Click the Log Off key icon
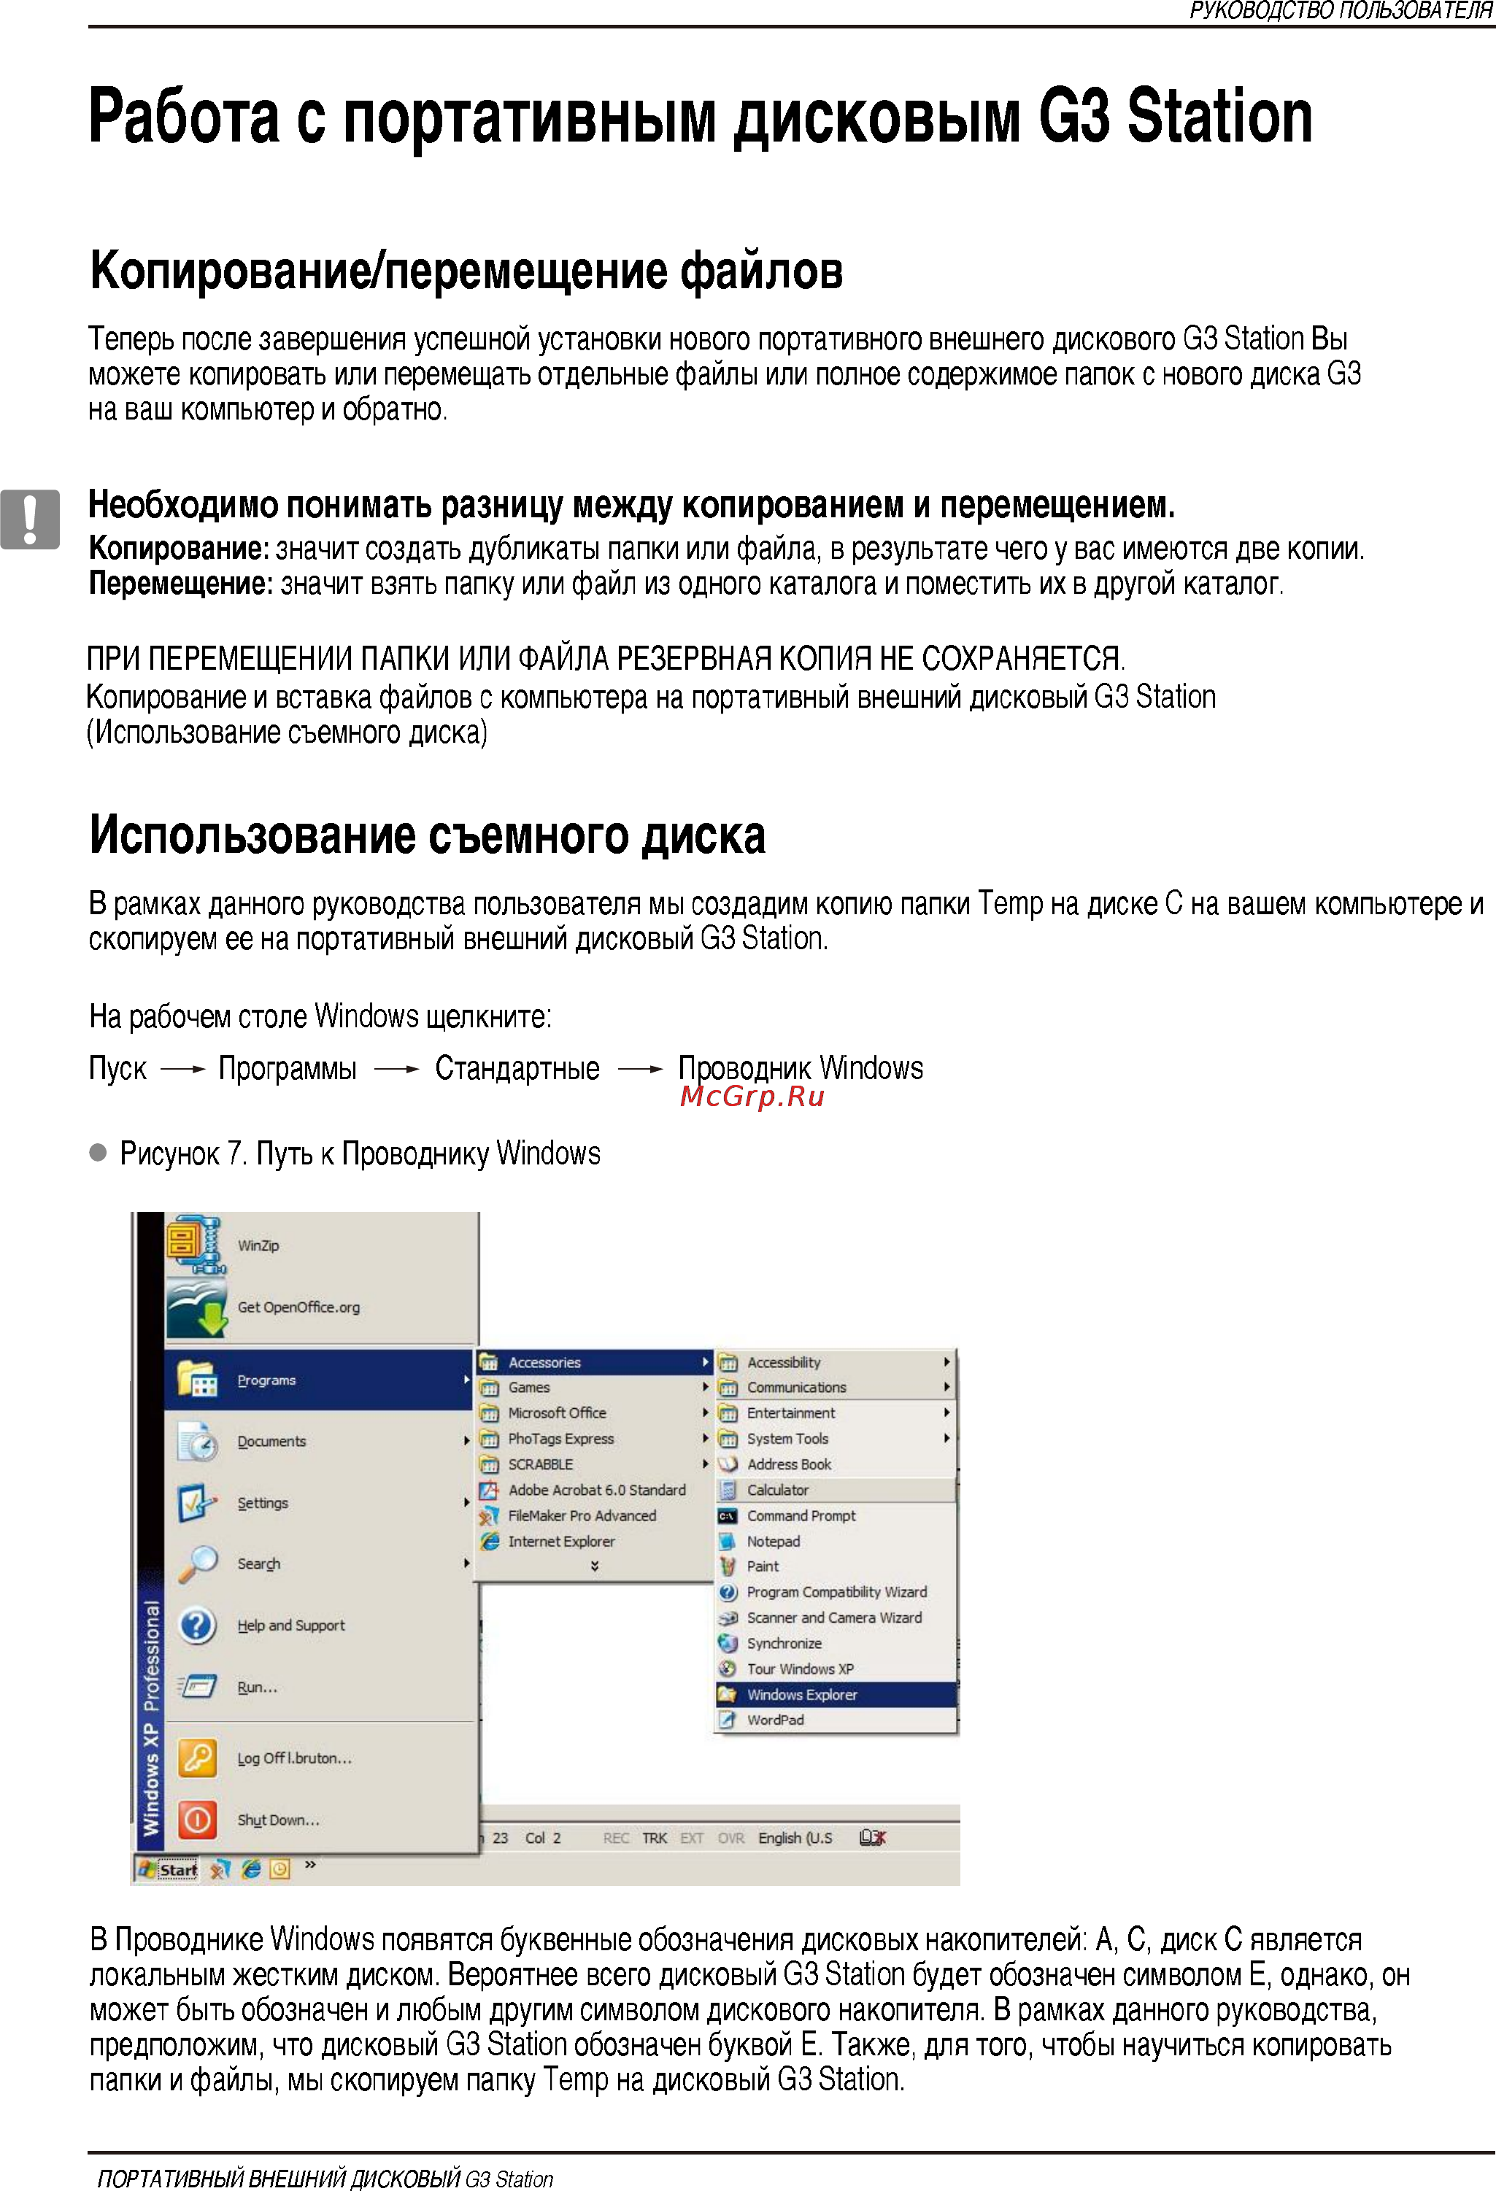 pyautogui.click(x=198, y=1758)
